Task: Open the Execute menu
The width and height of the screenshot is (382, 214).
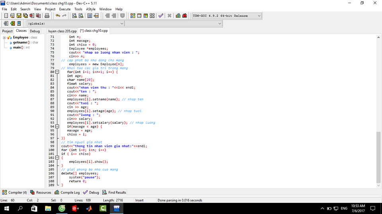Action: click(64, 9)
